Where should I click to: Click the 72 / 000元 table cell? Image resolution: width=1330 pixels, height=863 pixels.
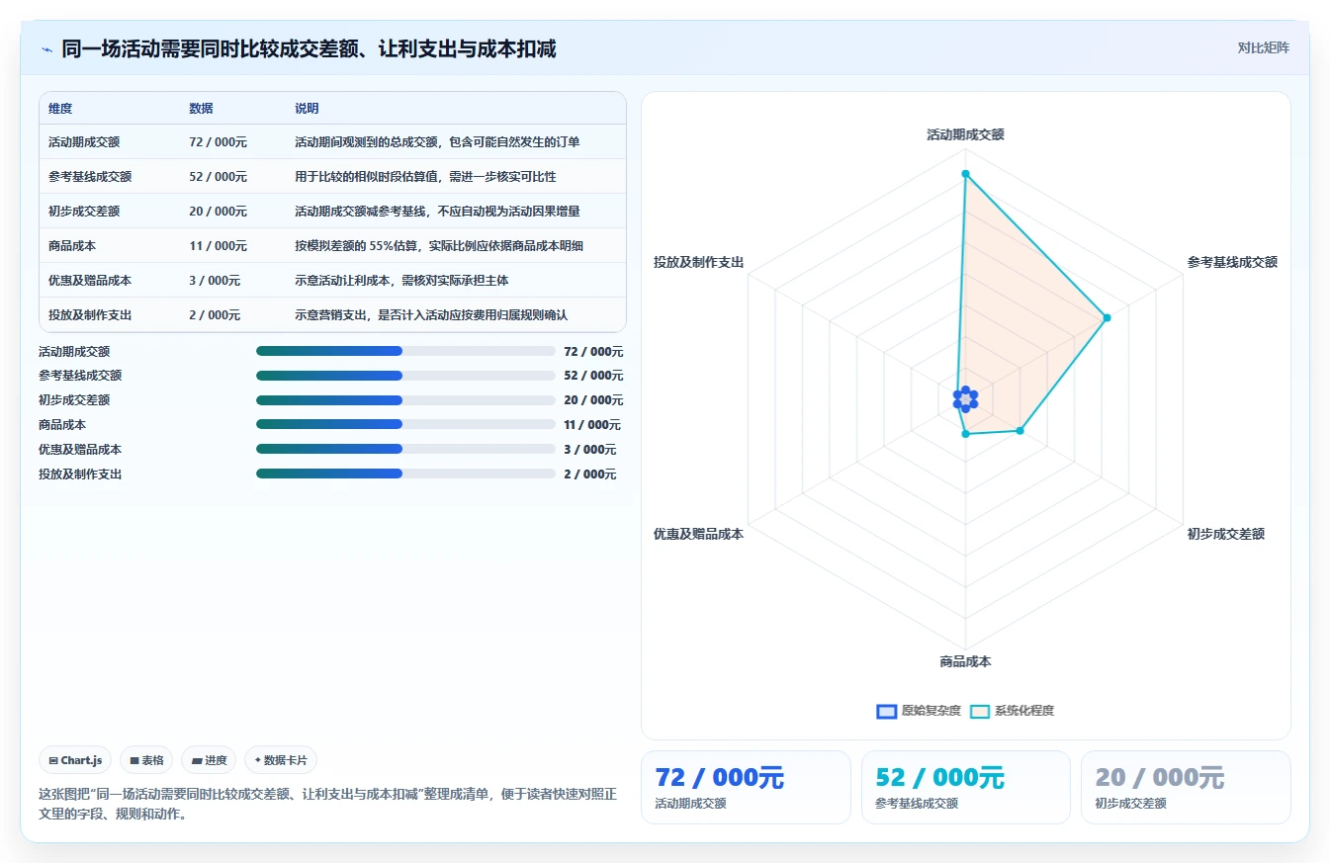219,142
